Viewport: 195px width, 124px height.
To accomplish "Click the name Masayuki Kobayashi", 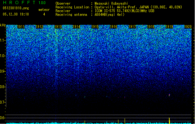I will pyautogui.click(x=111, y=3).
